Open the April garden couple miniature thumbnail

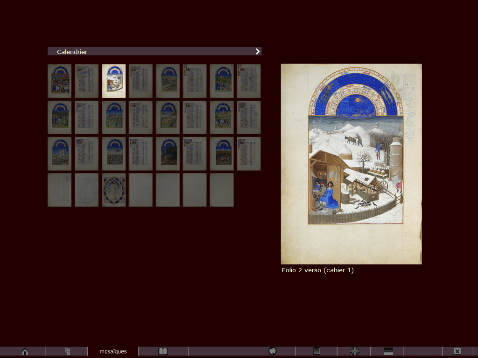222,81
